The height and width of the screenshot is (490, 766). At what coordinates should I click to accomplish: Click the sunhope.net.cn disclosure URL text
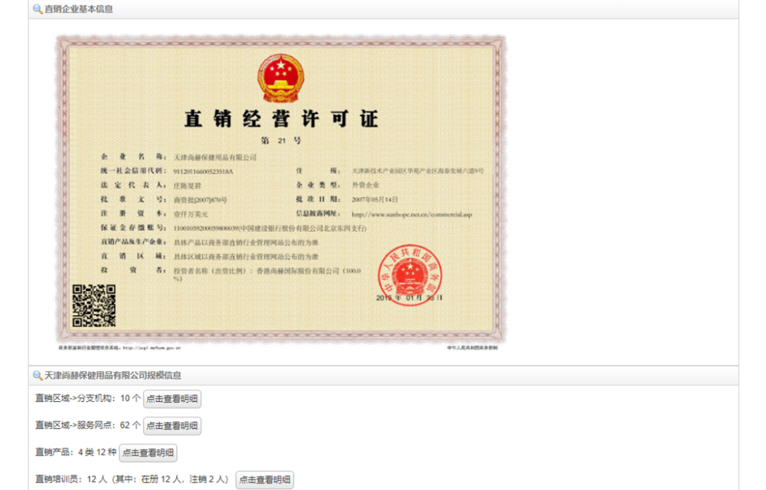pyautogui.click(x=412, y=214)
